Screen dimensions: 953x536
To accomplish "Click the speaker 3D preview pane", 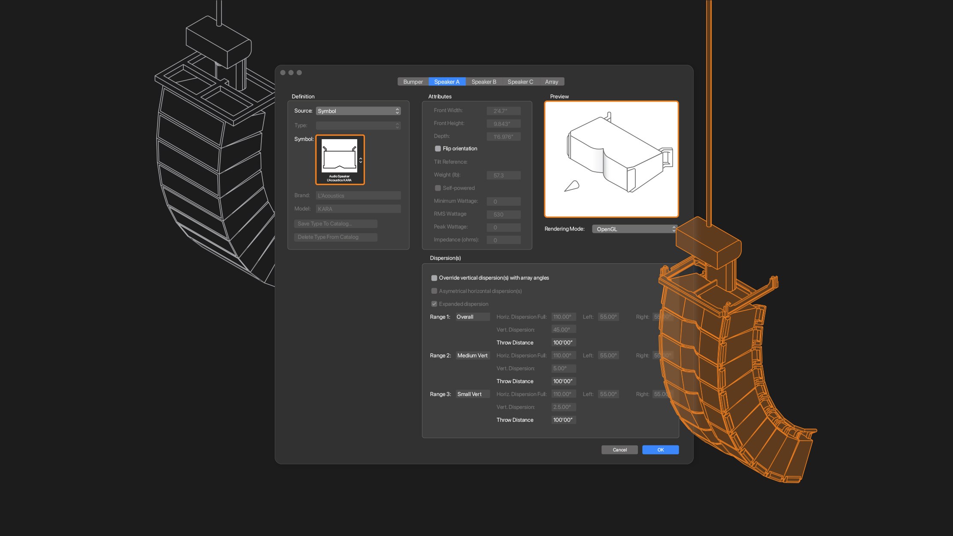I will (611, 159).
